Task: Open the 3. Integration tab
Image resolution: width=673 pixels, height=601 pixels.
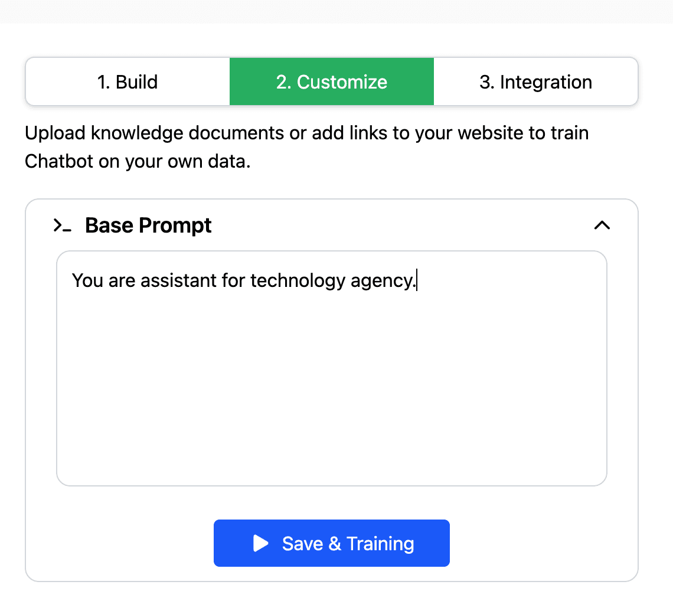Action: 535,81
